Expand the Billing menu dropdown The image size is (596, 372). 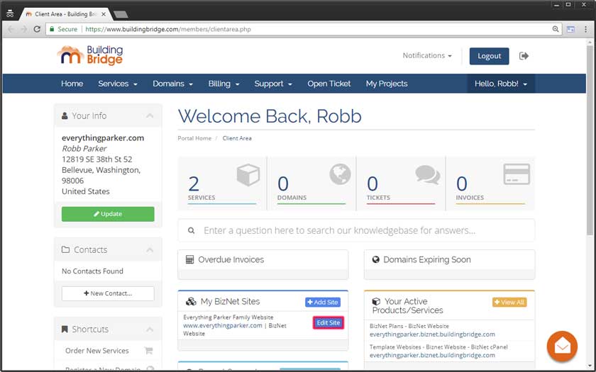223,84
